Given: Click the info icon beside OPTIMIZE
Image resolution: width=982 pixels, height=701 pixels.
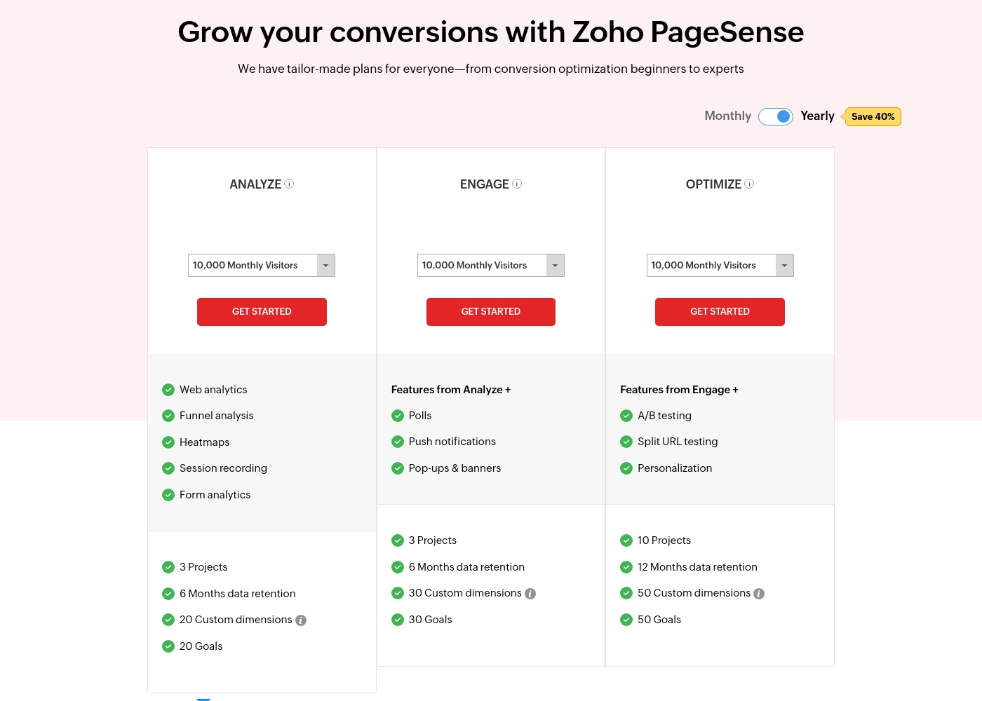Looking at the screenshot, I should 749,184.
